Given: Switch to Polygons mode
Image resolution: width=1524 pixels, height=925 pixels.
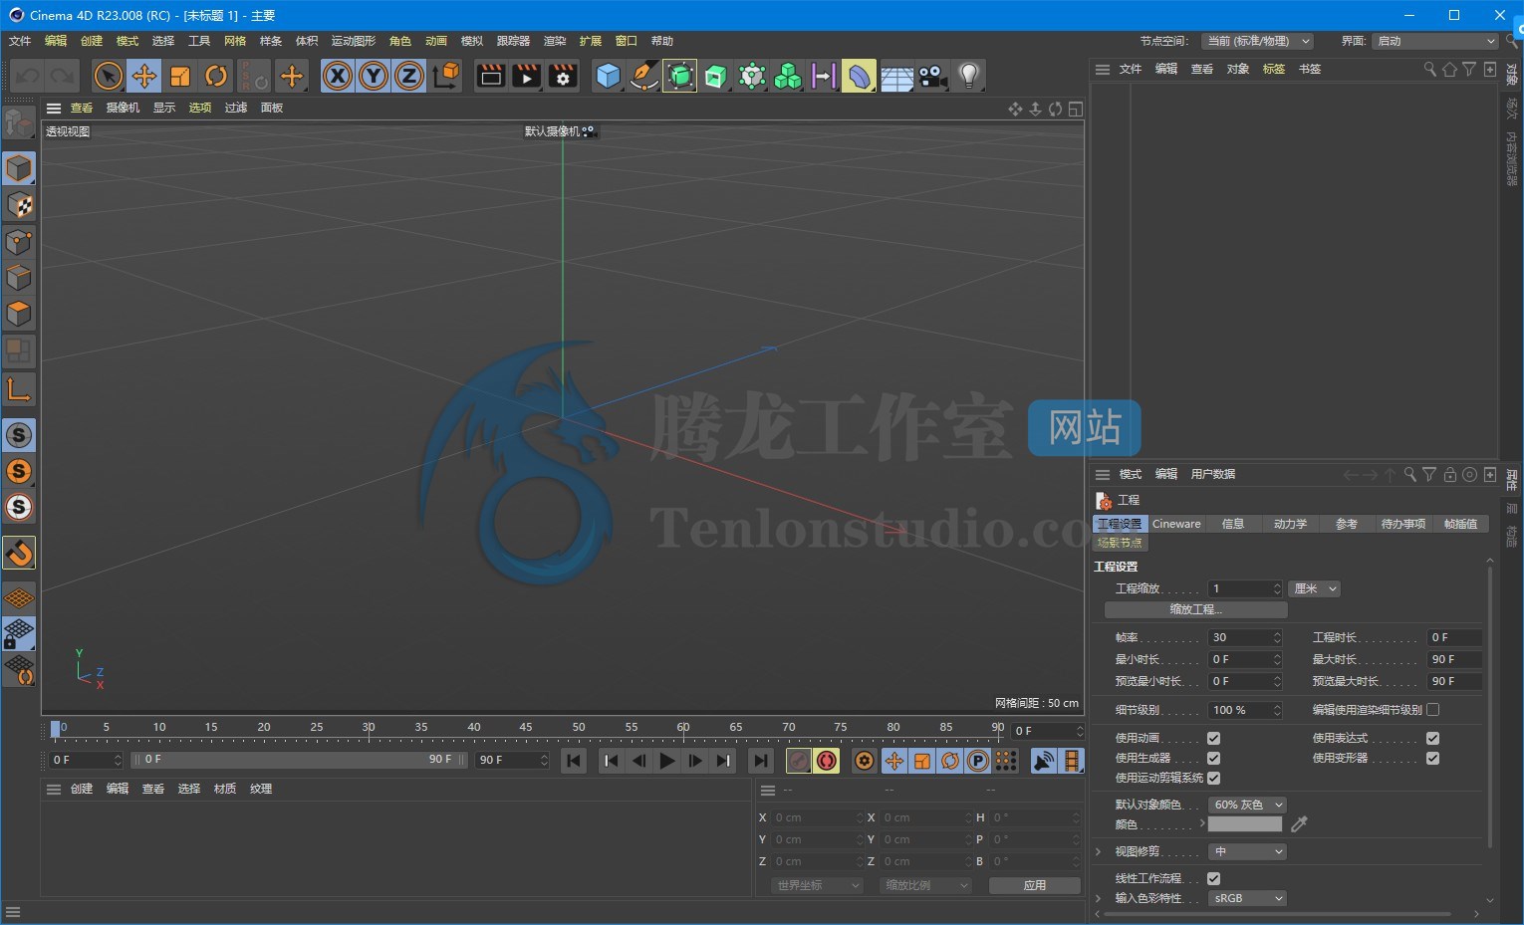Looking at the screenshot, I should click(x=19, y=313).
